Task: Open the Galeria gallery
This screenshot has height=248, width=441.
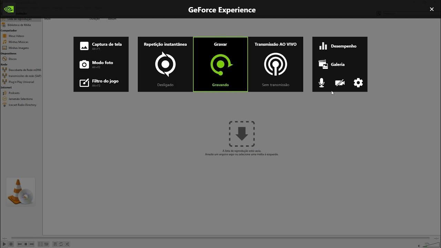Action: [x=331, y=64]
